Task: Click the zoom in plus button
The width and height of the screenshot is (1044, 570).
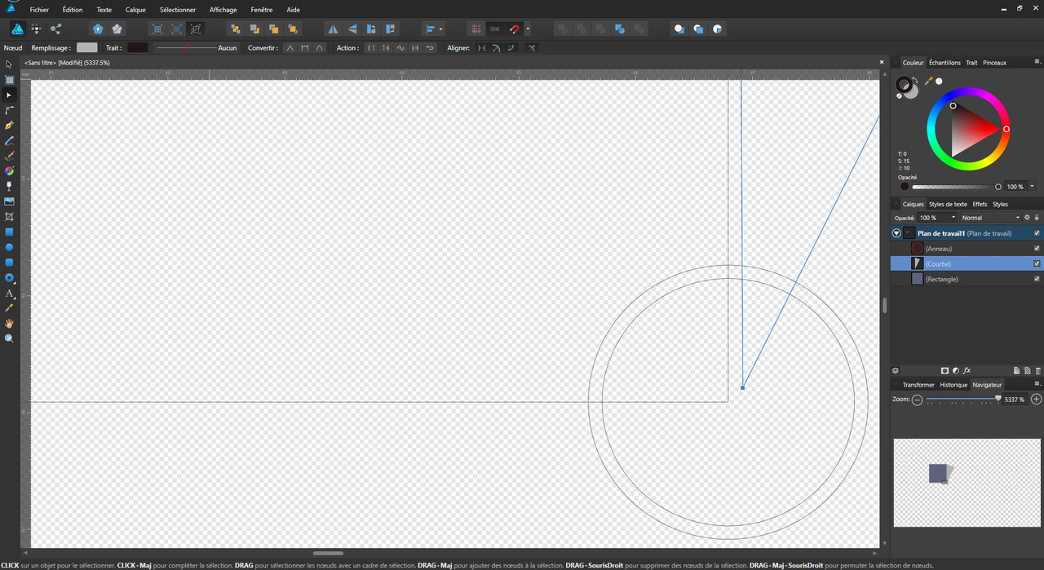Action: [1036, 400]
